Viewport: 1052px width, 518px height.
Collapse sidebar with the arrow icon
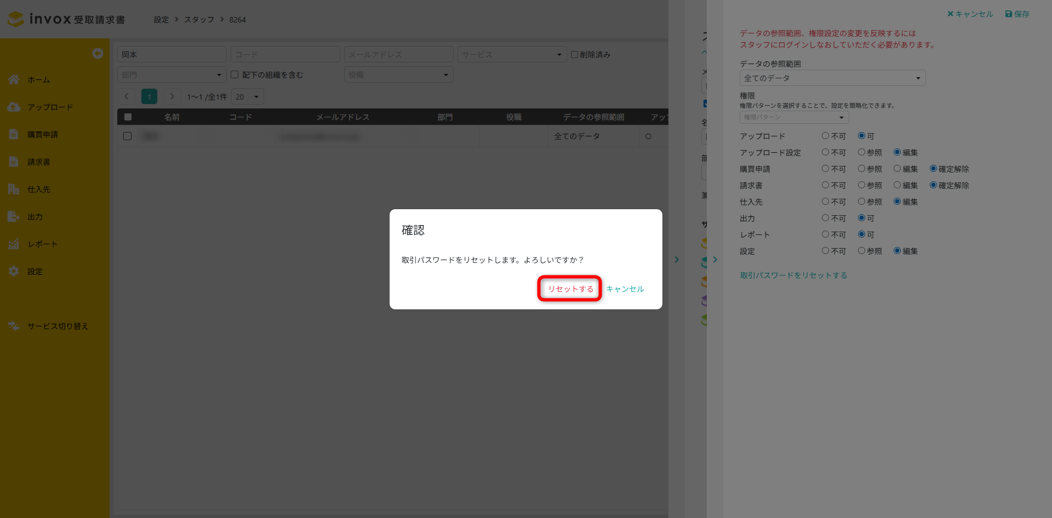[x=98, y=53]
